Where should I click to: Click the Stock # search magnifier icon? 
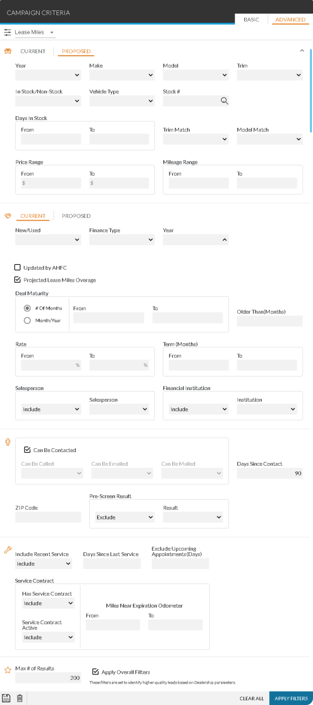click(224, 101)
